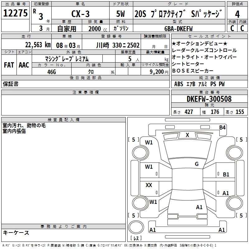This screenshot has width=249, height=249.
Task: Select the [レス] spare tire label
Action: pyautogui.click(x=136, y=238)
